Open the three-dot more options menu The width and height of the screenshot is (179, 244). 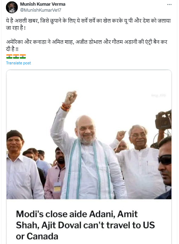click(169, 5)
